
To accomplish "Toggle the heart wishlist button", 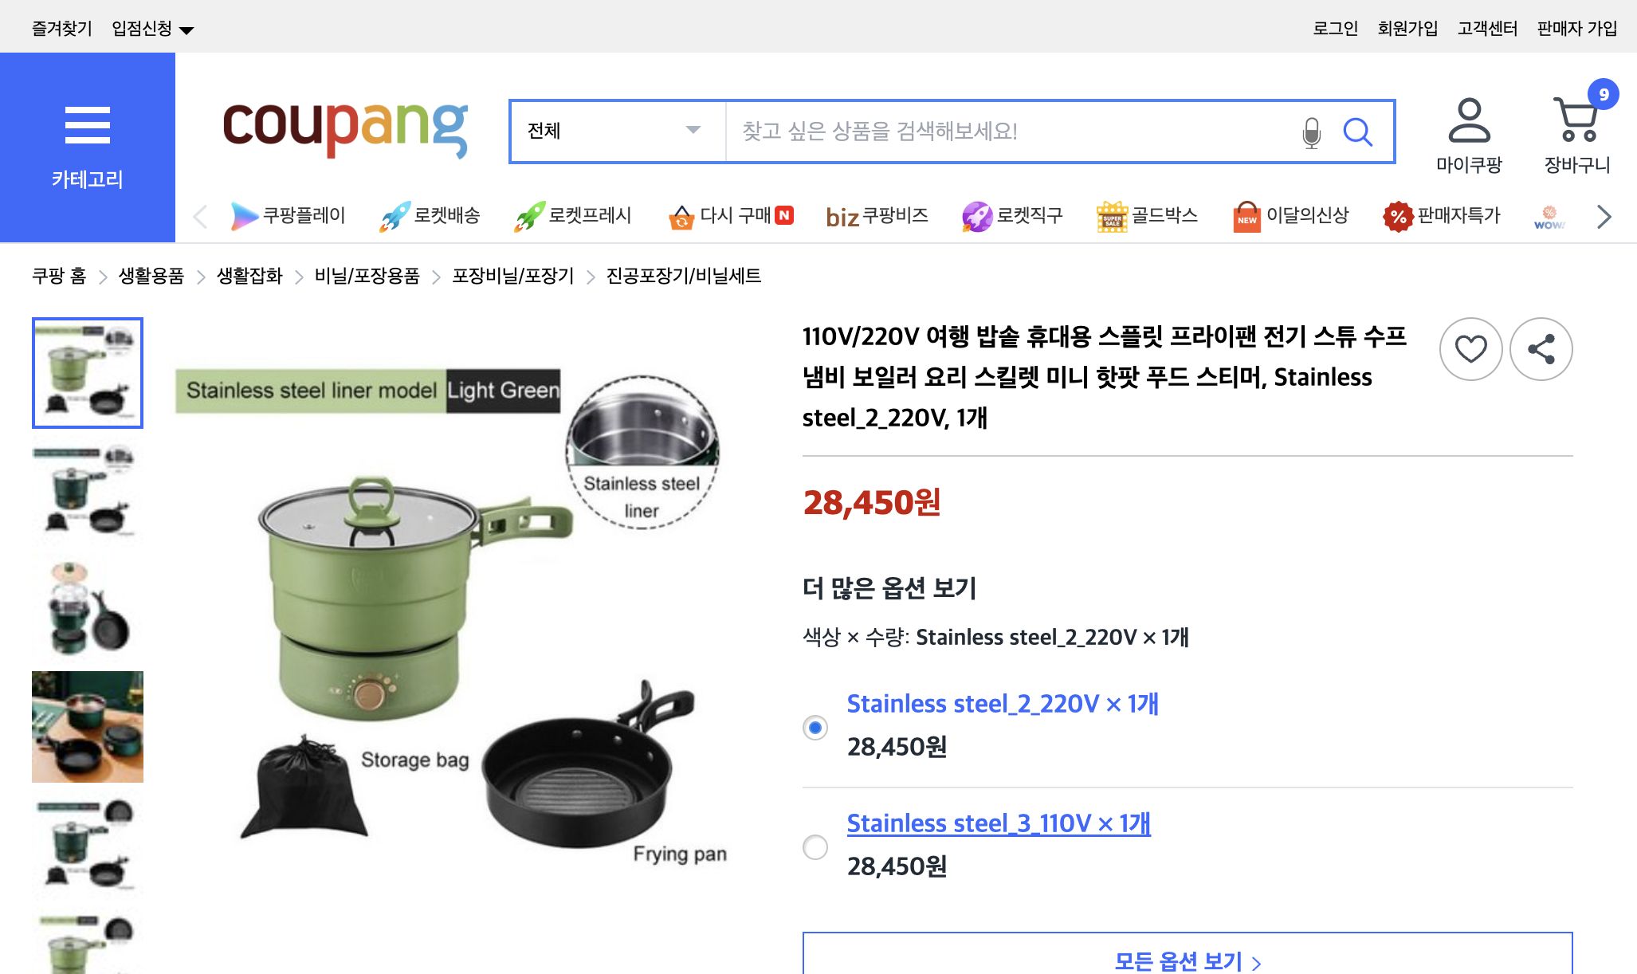I will click(1471, 348).
